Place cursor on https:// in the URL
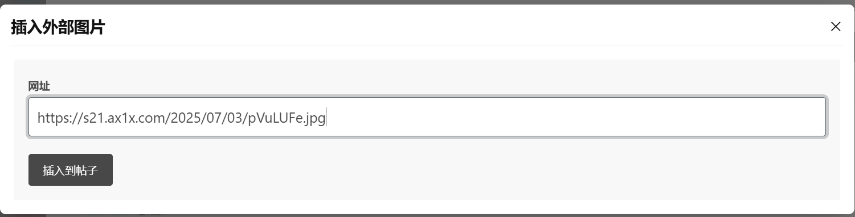This screenshot has width=855, height=217. [x=60, y=118]
